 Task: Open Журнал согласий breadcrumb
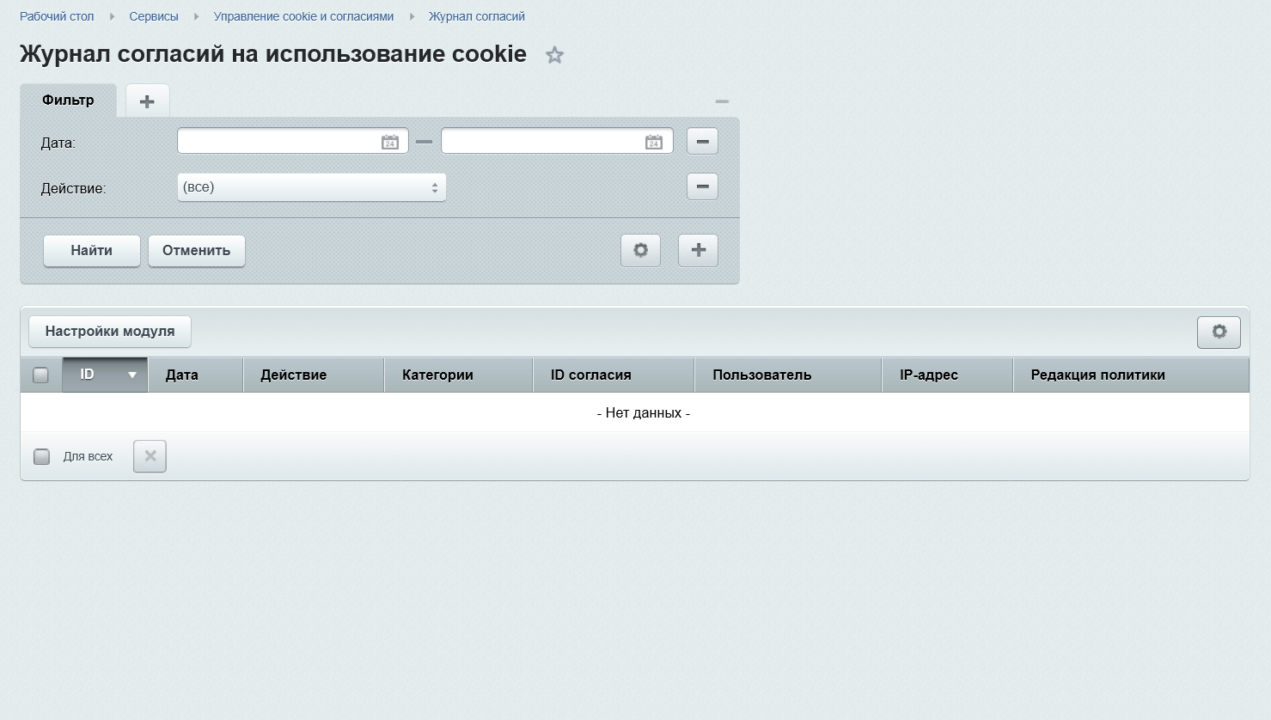(x=477, y=16)
